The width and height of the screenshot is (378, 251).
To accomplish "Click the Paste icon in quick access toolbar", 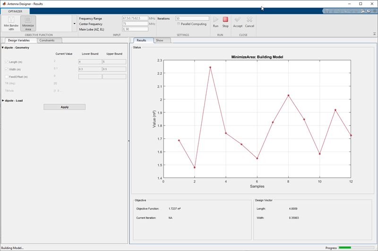I will 345,11.
